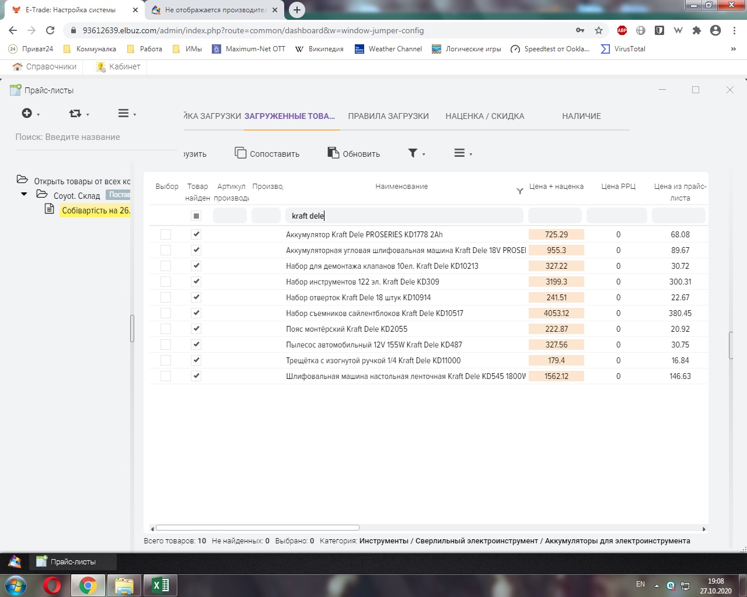The image size is (747, 597).
Task: Switch to Не отображается производитель browser tab
Action: point(214,10)
